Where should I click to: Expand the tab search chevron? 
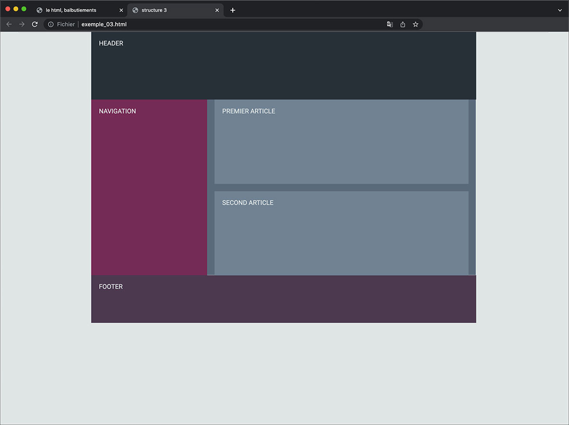point(560,10)
